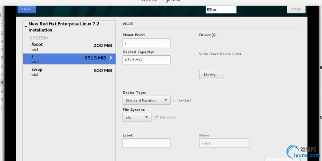
Task: Open the File System xfs dropdown
Action: click(x=137, y=117)
